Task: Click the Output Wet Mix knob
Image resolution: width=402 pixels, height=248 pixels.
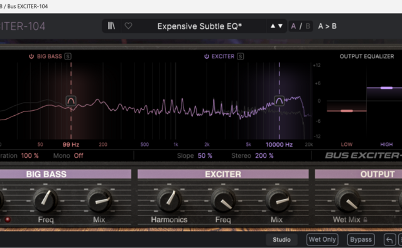Action: [347, 200]
